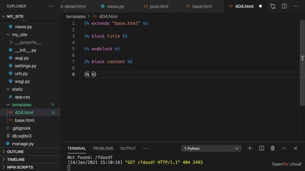Click the HTML icon in breadcrumb 404.html

point(95,17)
